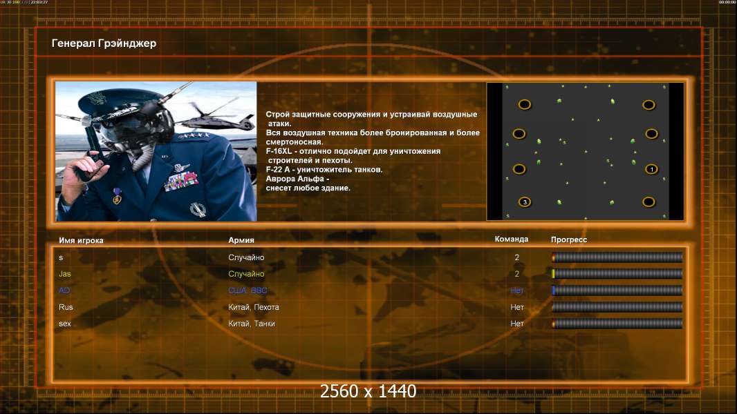Click progress bar for player "s"
Screen dimensions: 737x414
617,257
